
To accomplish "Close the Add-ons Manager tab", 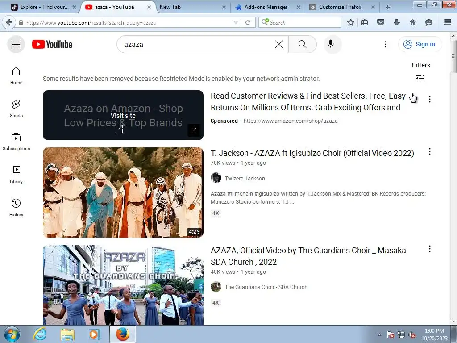I will click(x=299, y=7).
